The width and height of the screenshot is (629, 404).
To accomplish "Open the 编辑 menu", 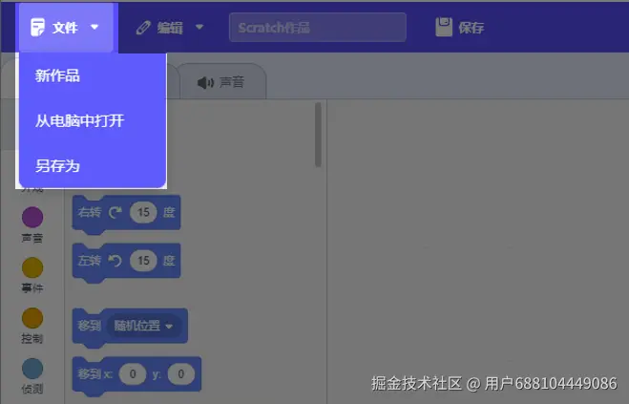I will [170, 28].
